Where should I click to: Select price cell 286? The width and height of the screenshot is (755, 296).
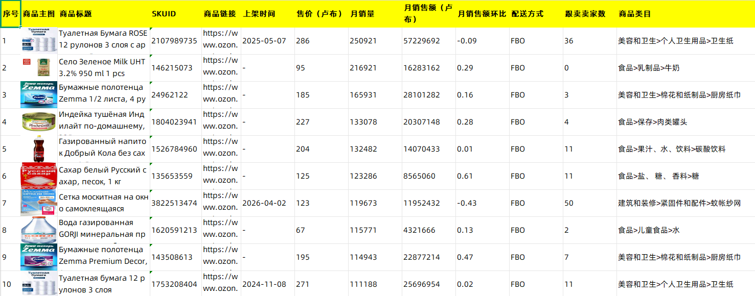pyautogui.click(x=322, y=41)
